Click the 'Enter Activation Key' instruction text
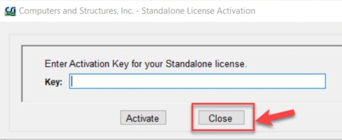 tap(146, 64)
